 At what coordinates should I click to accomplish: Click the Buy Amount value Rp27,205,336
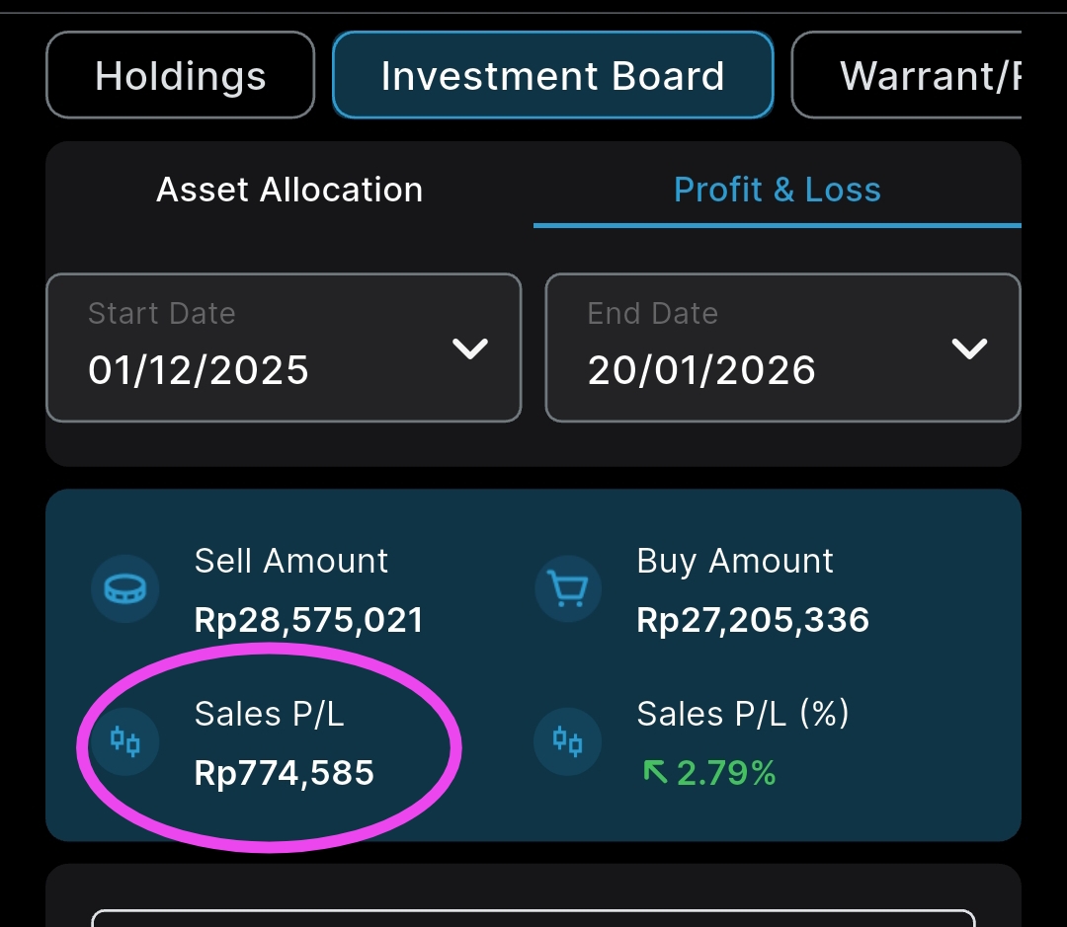pos(753,620)
